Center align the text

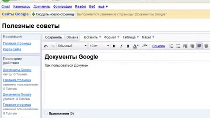206,46
